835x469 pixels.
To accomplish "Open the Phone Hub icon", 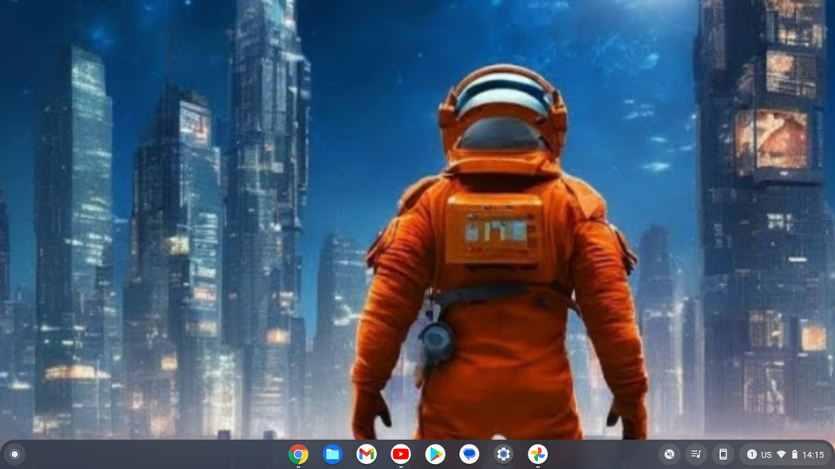I will tap(722, 454).
